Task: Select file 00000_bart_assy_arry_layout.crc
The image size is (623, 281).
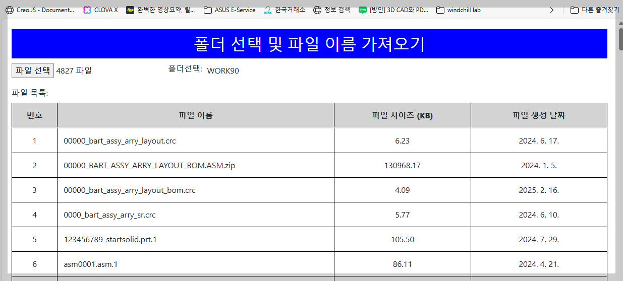Action: click(x=120, y=141)
